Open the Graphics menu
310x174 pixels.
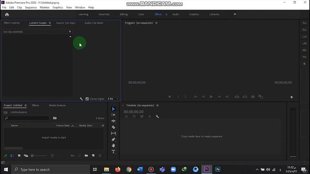(58, 7)
